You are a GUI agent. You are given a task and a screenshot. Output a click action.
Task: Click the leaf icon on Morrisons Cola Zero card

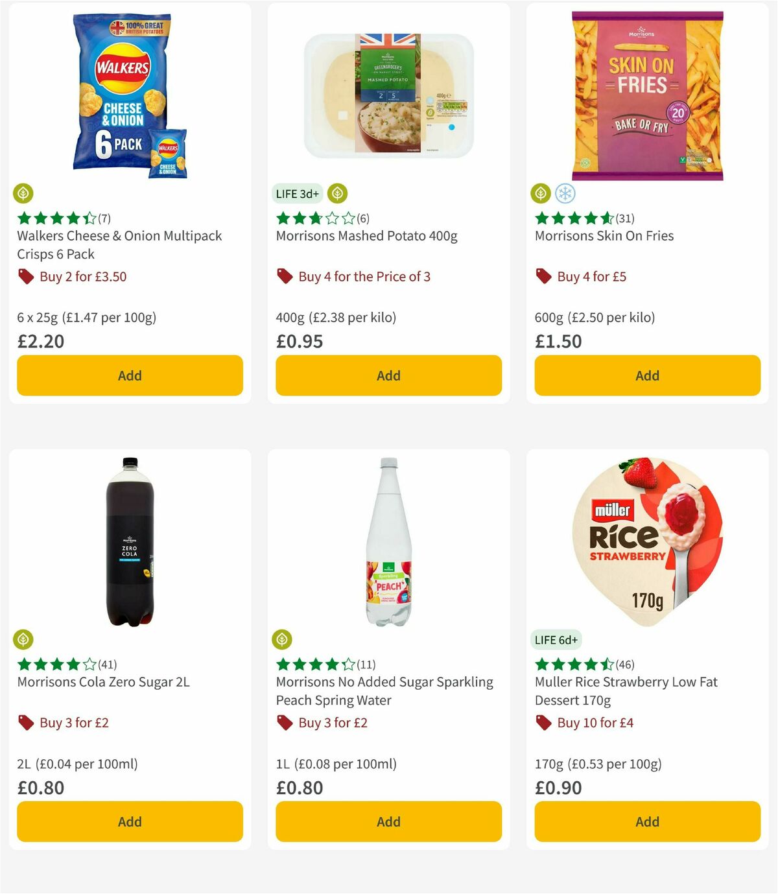24,639
